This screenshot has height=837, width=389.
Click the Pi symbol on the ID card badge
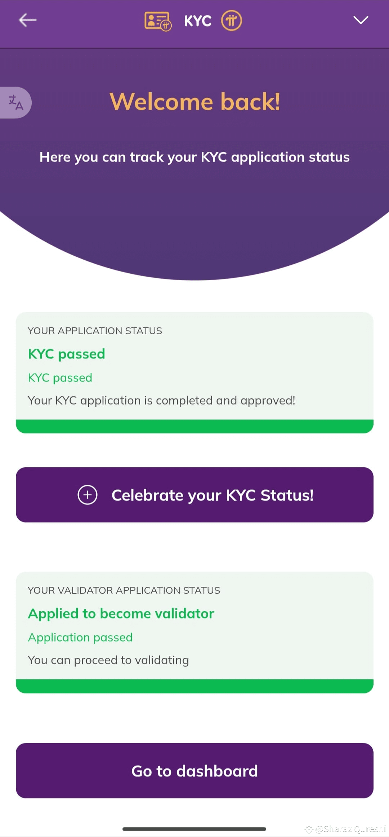tap(165, 26)
